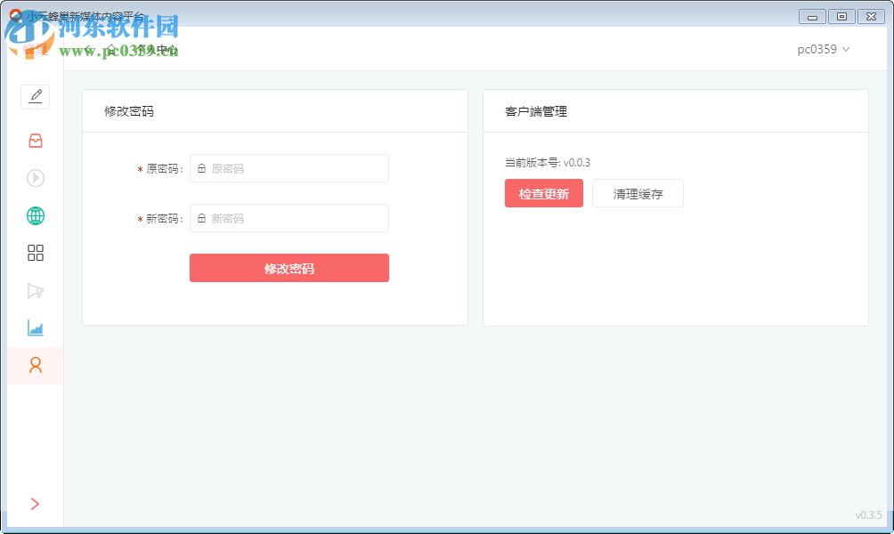The height and width of the screenshot is (534, 894).
Task: Click the home icon beside 个人中心
Action: (113, 51)
